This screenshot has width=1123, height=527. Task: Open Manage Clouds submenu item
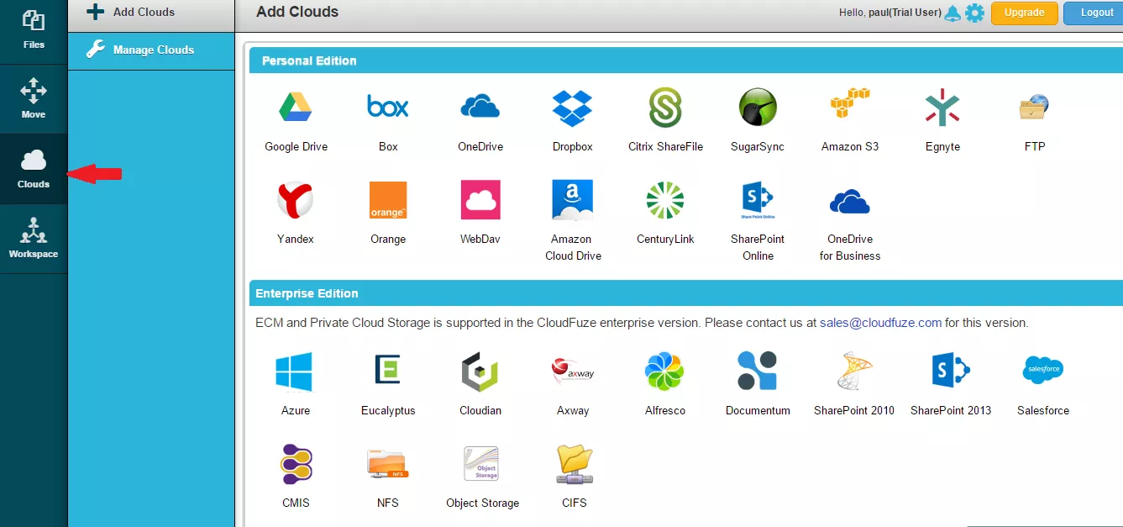pyautogui.click(x=151, y=50)
